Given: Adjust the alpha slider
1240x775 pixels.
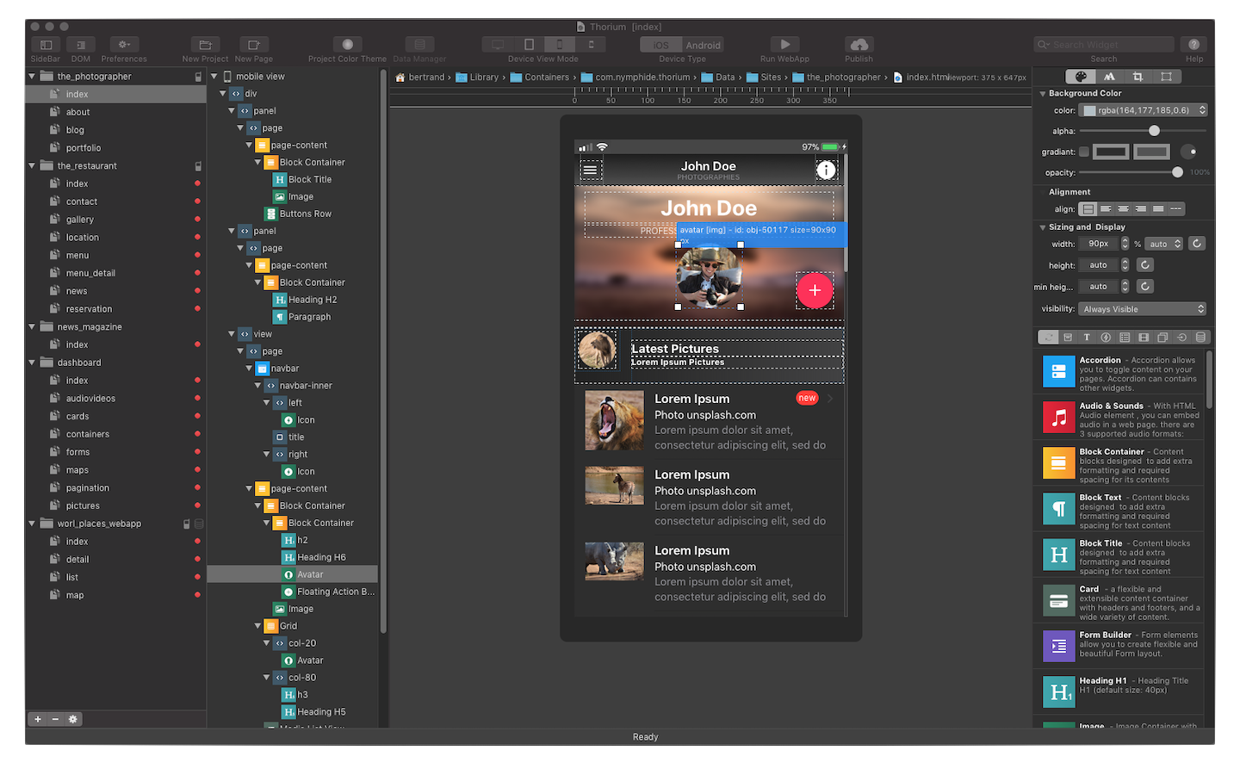Looking at the screenshot, I should (1154, 131).
